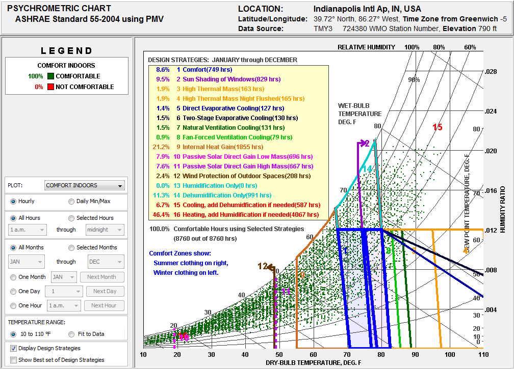514x369 pixels.
Task: Open the start hour dropdown showing 1 a.m.
Action: tap(28, 230)
